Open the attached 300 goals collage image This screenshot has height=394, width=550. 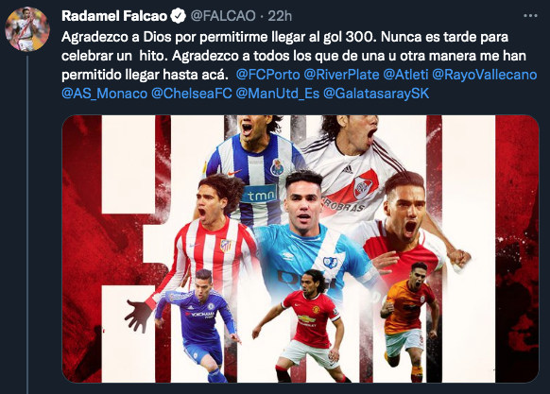click(301, 248)
